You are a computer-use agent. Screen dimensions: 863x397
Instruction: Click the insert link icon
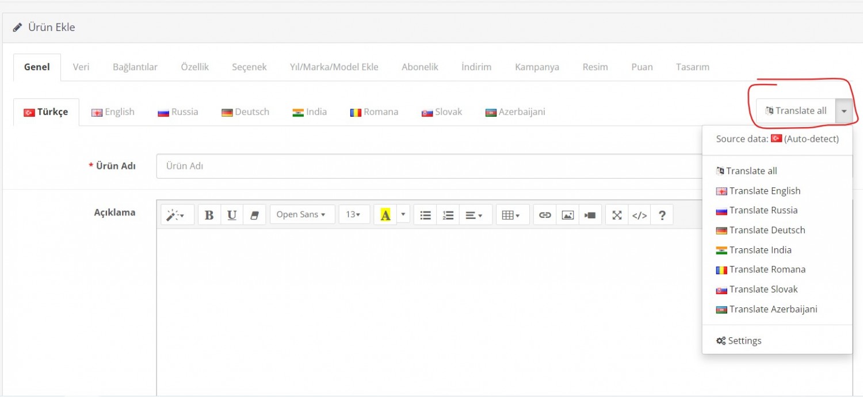click(x=545, y=215)
